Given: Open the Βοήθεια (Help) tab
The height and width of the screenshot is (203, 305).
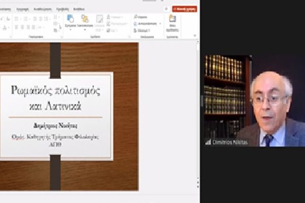Looking at the screenshot, I should point(79,9).
